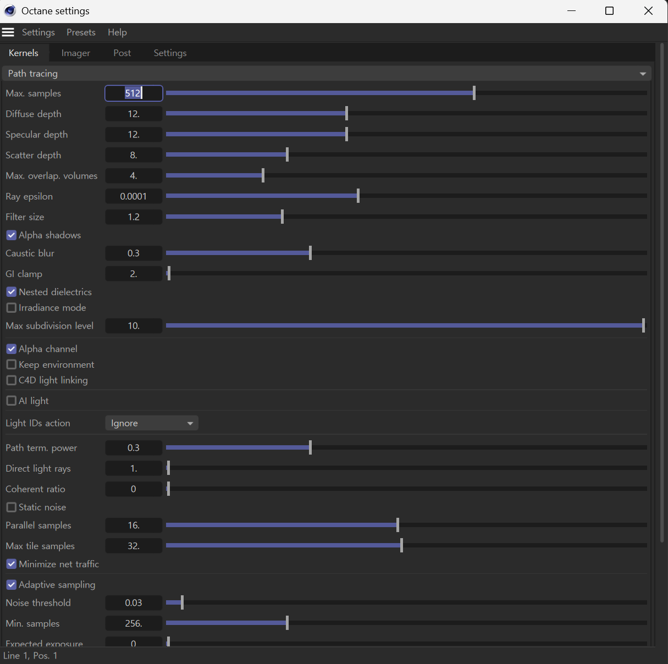Click the Path term. power value field
Screen dimensions: 668x664
(x=134, y=448)
